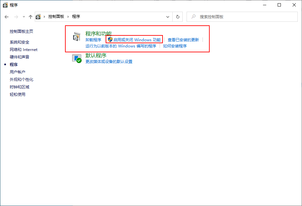Open recent locations dropdown chevron
The height and width of the screenshot is (206, 302).
(24, 17)
